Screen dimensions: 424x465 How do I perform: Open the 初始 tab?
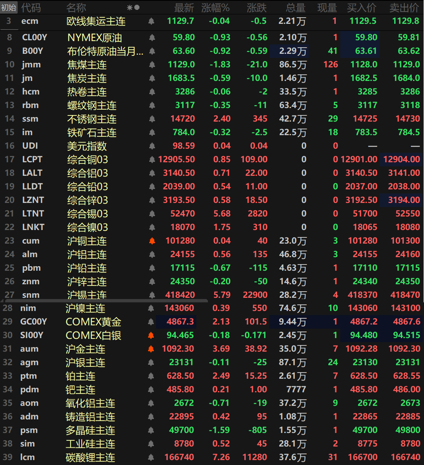coord(9,7)
